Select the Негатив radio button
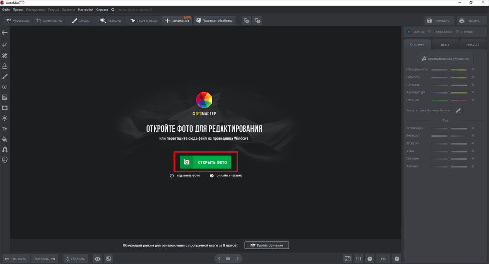 coord(457,32)
